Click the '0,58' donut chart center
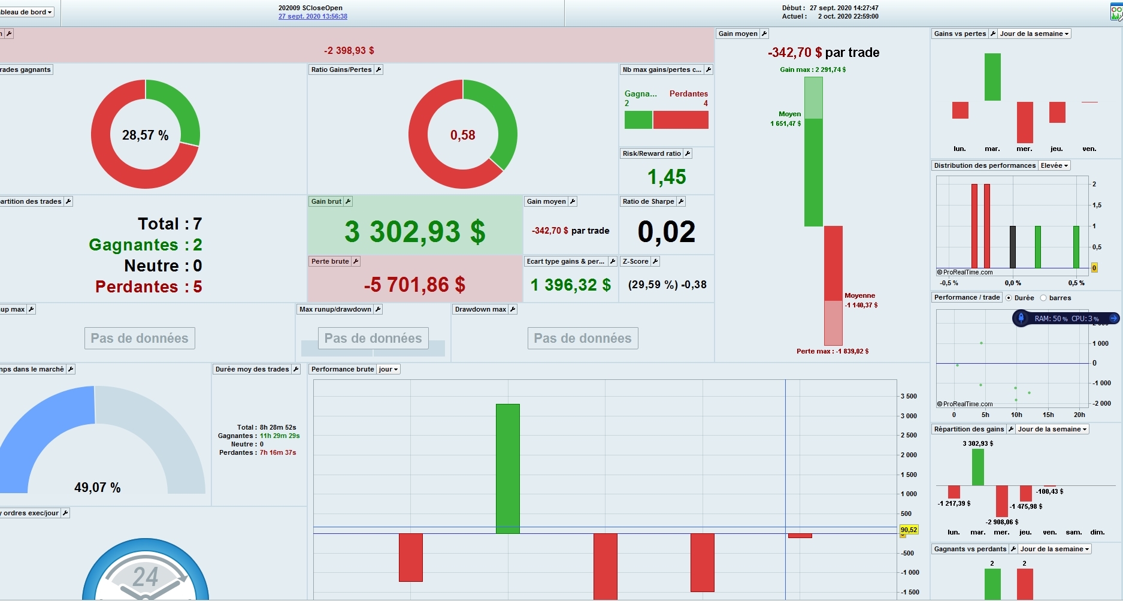This screenshot has height=601, width=1123. pyautogui.click(x=463, y=135)
